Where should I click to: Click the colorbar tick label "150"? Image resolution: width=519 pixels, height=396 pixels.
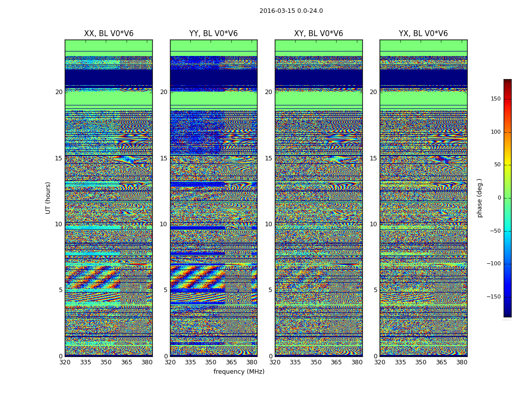coord(496,99)
